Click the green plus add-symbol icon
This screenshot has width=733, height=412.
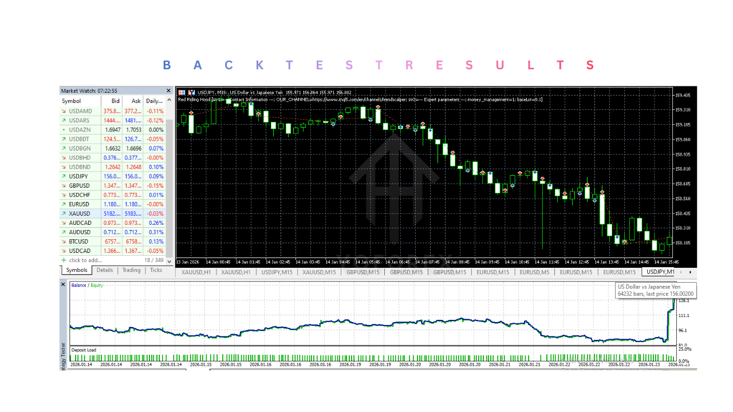[64, 260]
